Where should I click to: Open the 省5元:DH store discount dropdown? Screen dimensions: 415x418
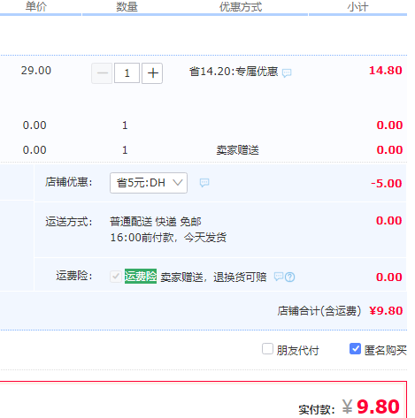point(149,183)
